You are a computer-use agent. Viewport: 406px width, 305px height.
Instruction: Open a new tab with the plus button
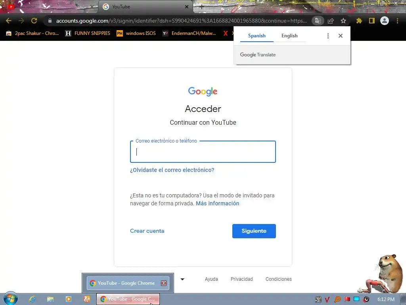(x=202, y=7)
